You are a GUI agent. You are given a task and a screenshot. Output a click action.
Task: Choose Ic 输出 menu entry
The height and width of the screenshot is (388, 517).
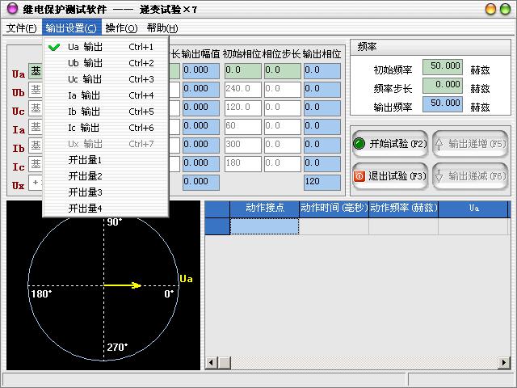[x=85, y=128]
